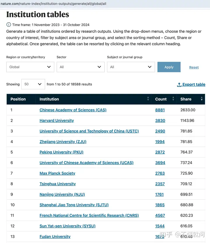Sort table using Share column arrows
This screenshot has width=210, height=243.
(202, 99)
